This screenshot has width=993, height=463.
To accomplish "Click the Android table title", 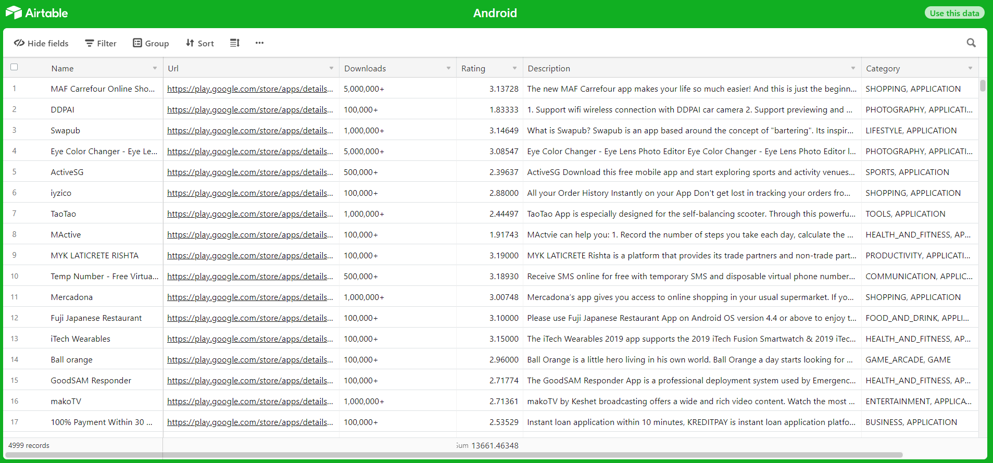I will (495, 13).
